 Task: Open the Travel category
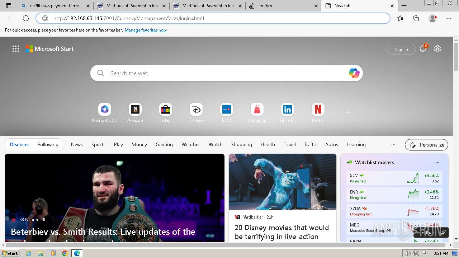click(290, 145)
